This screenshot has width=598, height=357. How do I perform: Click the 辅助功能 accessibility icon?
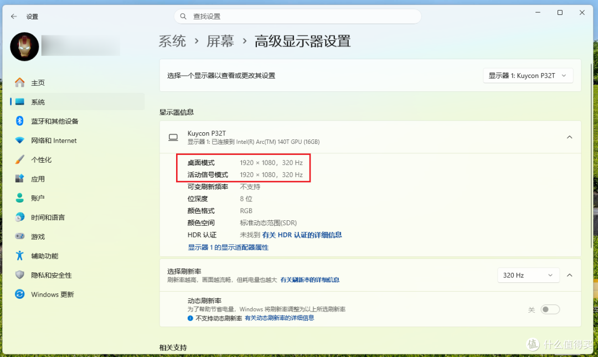click(20, 256)
